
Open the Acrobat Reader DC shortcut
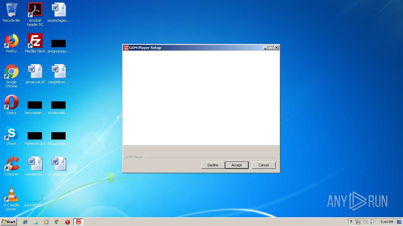coord(35,14)
